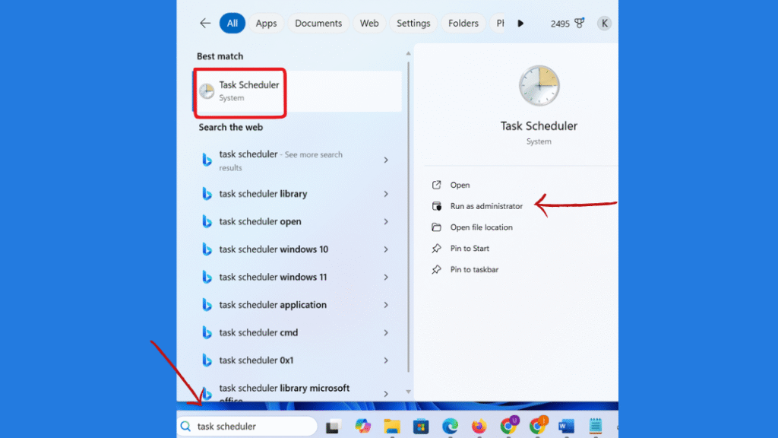Launch Firefox from the taskbar

(x=479, y=426)
